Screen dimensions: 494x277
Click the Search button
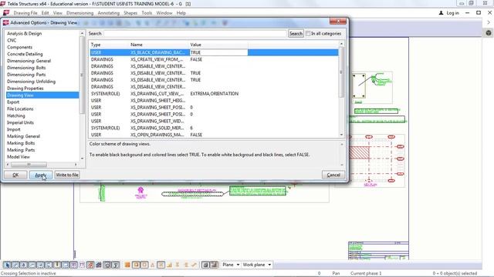pyautogui.click(x=296, y=33)
